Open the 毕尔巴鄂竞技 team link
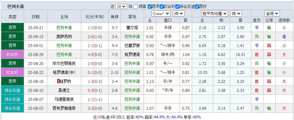The image size is (294, 120). point(64,64)
